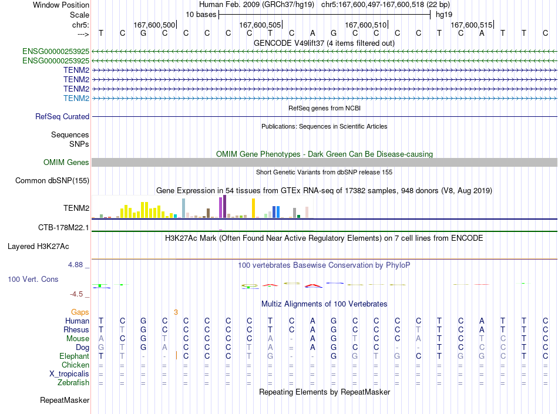Click the 100 Vert. Cons track label

[x=33, y=279]
